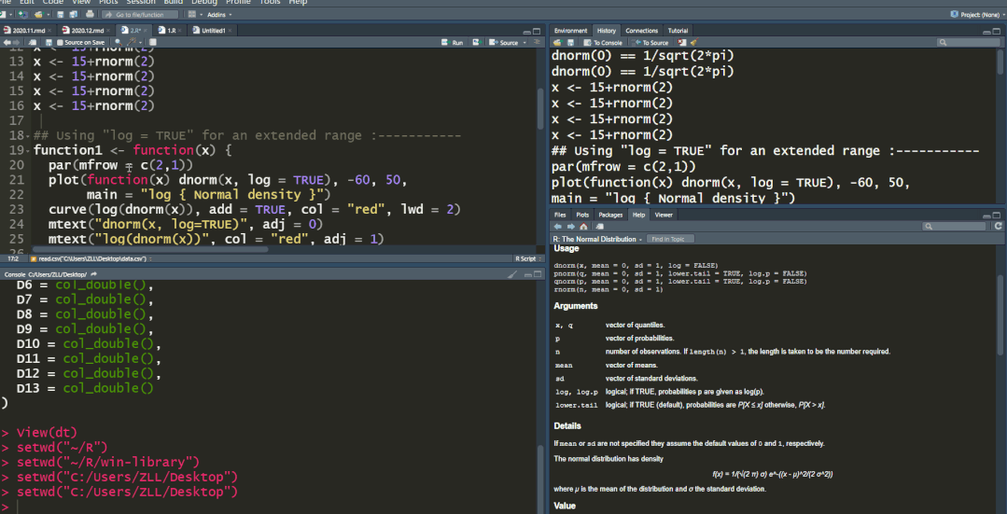Save all open documents
The image size is (1007, 514).
tap(73, 14)
